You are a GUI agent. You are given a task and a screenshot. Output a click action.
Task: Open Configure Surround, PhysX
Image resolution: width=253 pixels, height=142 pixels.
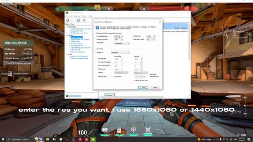79,33
